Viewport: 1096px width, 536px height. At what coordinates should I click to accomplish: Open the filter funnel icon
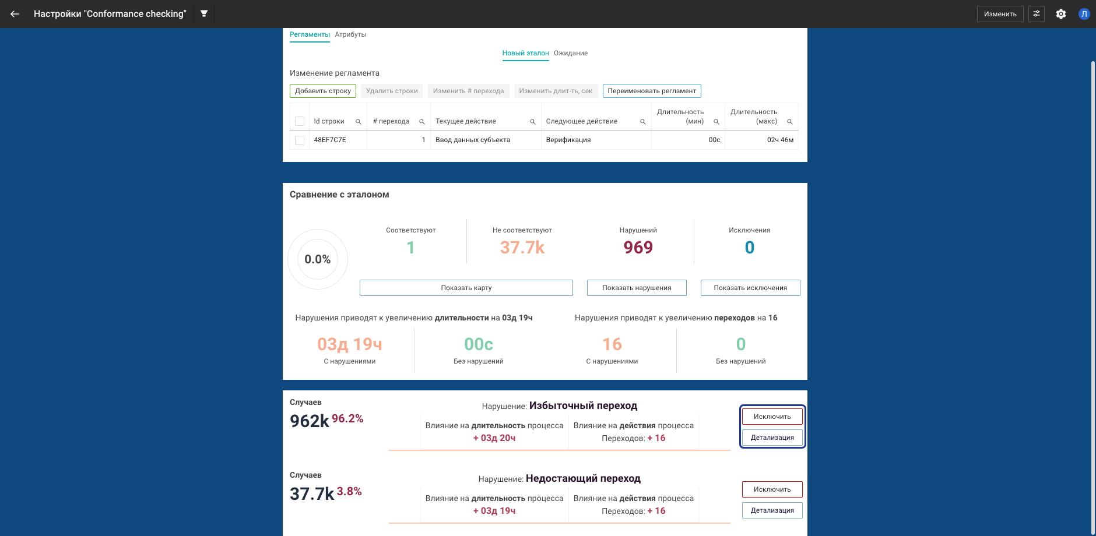[x=204, y=13]
